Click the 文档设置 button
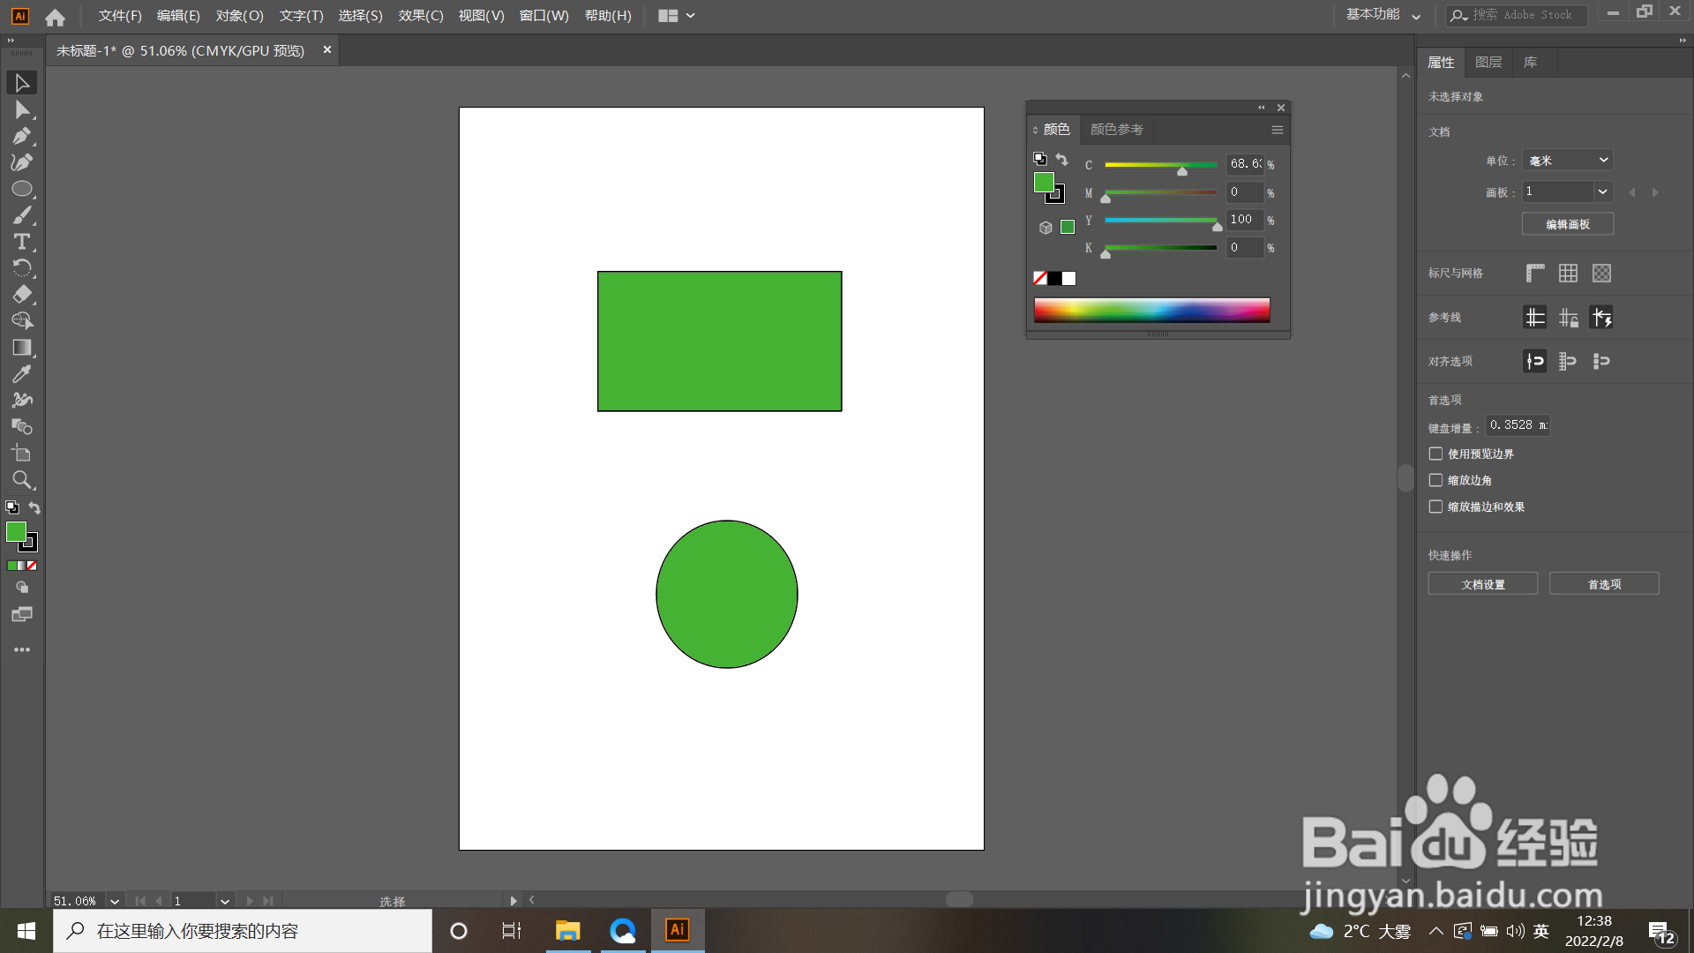Viewport: 1694px width, 953px height. point(1482,584)
